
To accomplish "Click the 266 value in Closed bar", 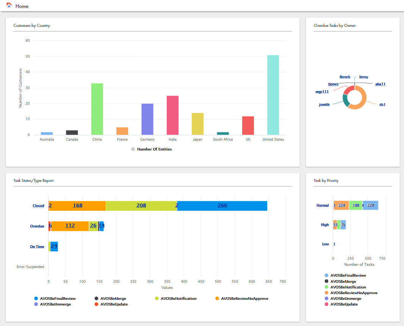I will [222, 205].
